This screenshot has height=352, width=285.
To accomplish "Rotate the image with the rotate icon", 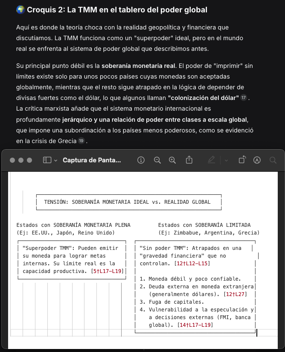I will (x=242, y=160).
